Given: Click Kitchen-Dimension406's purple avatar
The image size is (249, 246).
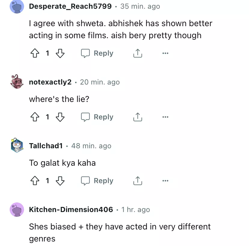Looking at the screenshot, I should point(17,210).
